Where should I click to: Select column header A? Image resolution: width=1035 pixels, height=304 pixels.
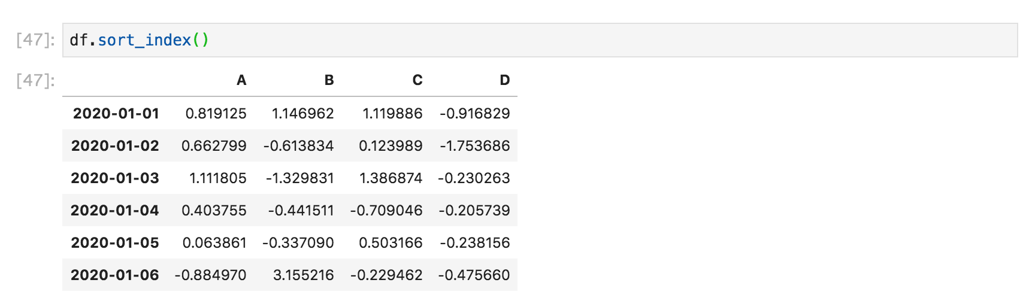[241, 80]
